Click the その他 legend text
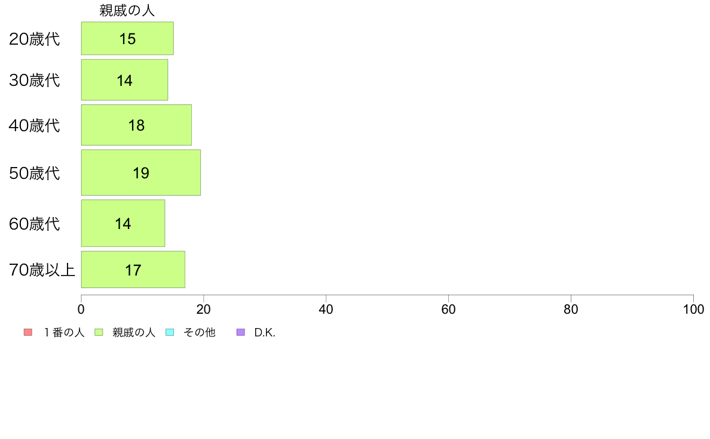This screenshot has width=710, height=439. click(x=199, y=332)
